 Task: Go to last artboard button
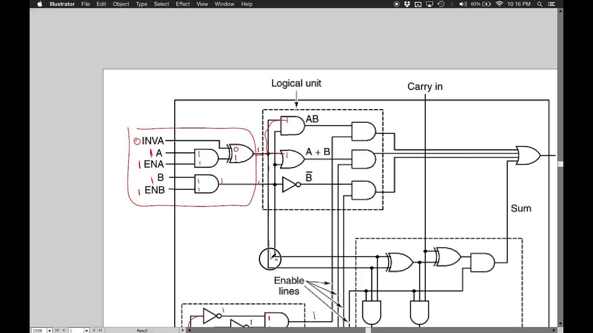click(x=101, y=330)
